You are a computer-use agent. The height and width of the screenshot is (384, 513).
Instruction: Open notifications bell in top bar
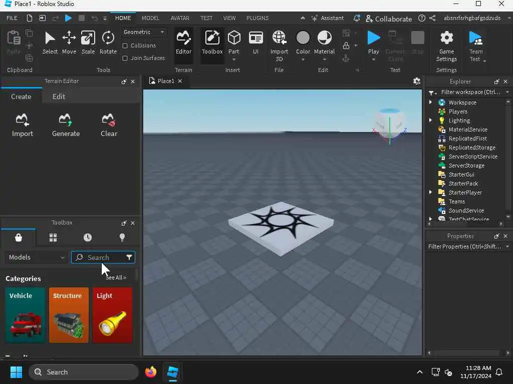click(x=357, y=18)
